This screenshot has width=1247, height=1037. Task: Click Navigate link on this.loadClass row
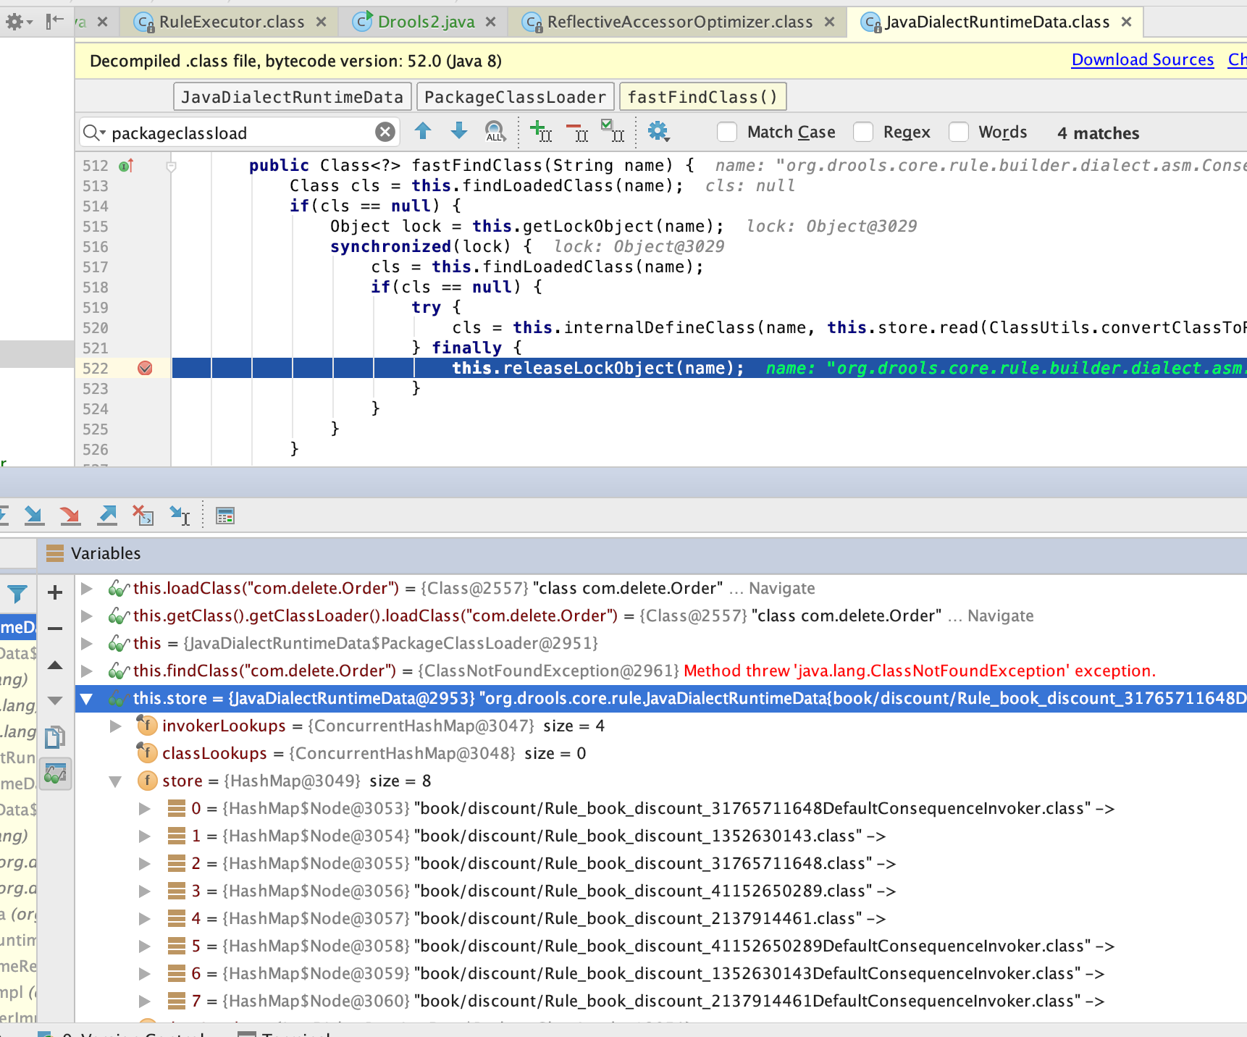782,588
